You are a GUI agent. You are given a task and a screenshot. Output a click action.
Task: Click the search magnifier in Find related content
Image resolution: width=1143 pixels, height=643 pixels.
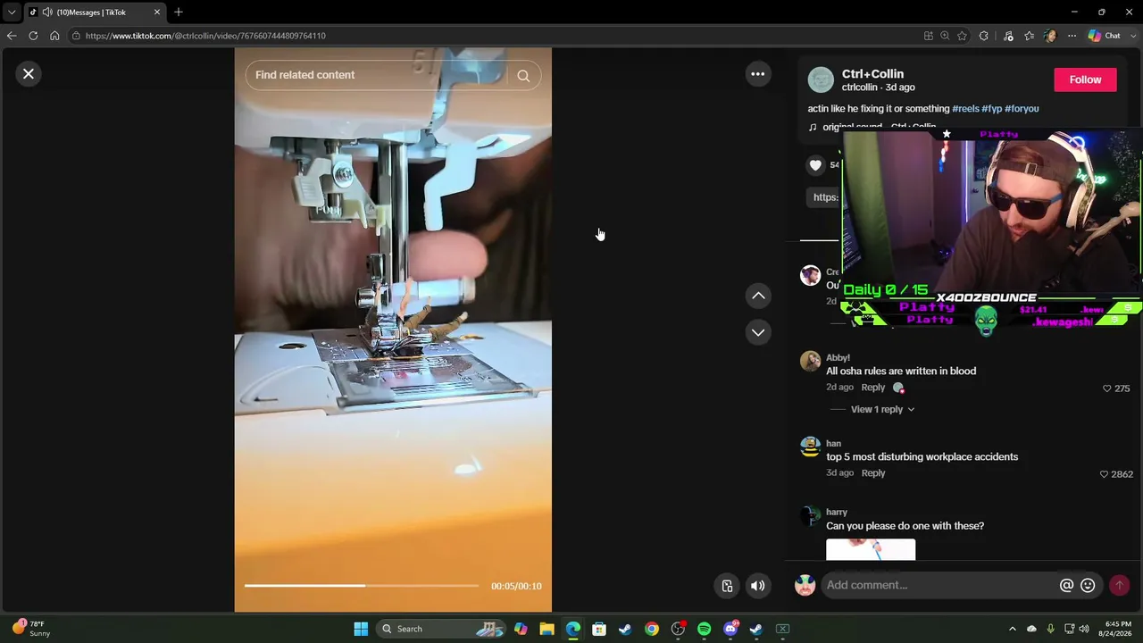click(523, 76)
